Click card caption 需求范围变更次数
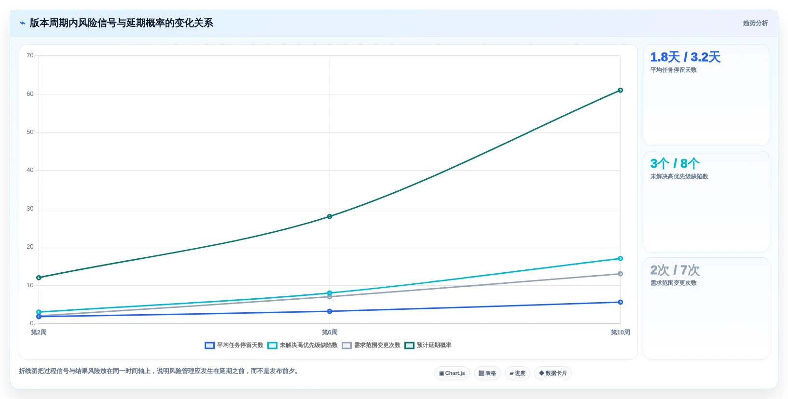The height and width of the screenshot is (399, 788). [673, 283]
